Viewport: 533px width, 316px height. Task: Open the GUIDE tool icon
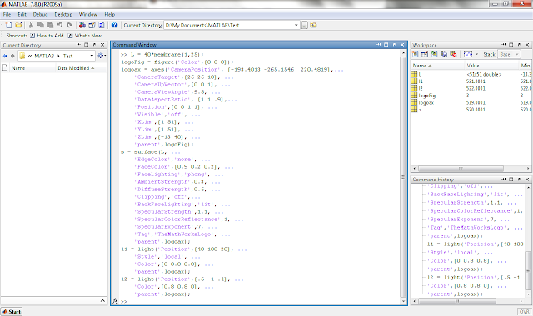(92, 25)
